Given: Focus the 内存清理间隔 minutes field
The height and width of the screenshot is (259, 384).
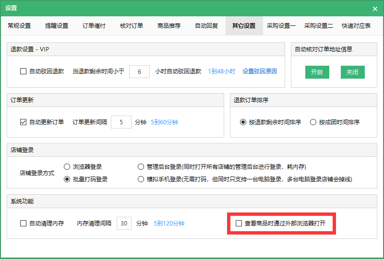Looking at the screenshot, I should click(124, 224).
